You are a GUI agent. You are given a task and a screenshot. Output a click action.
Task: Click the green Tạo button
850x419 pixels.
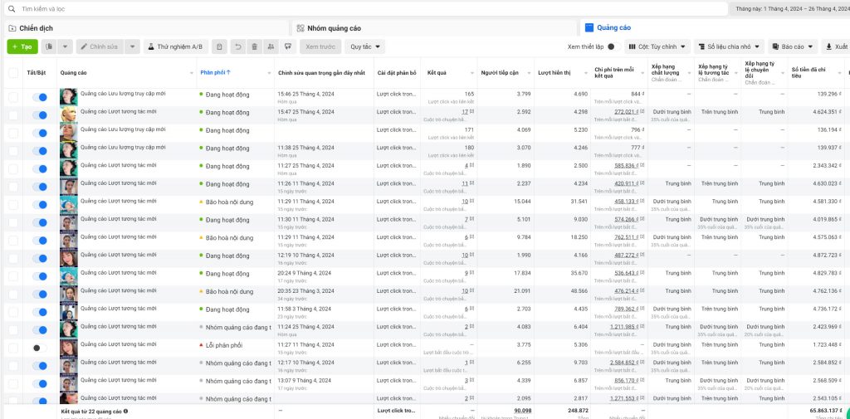22,46
